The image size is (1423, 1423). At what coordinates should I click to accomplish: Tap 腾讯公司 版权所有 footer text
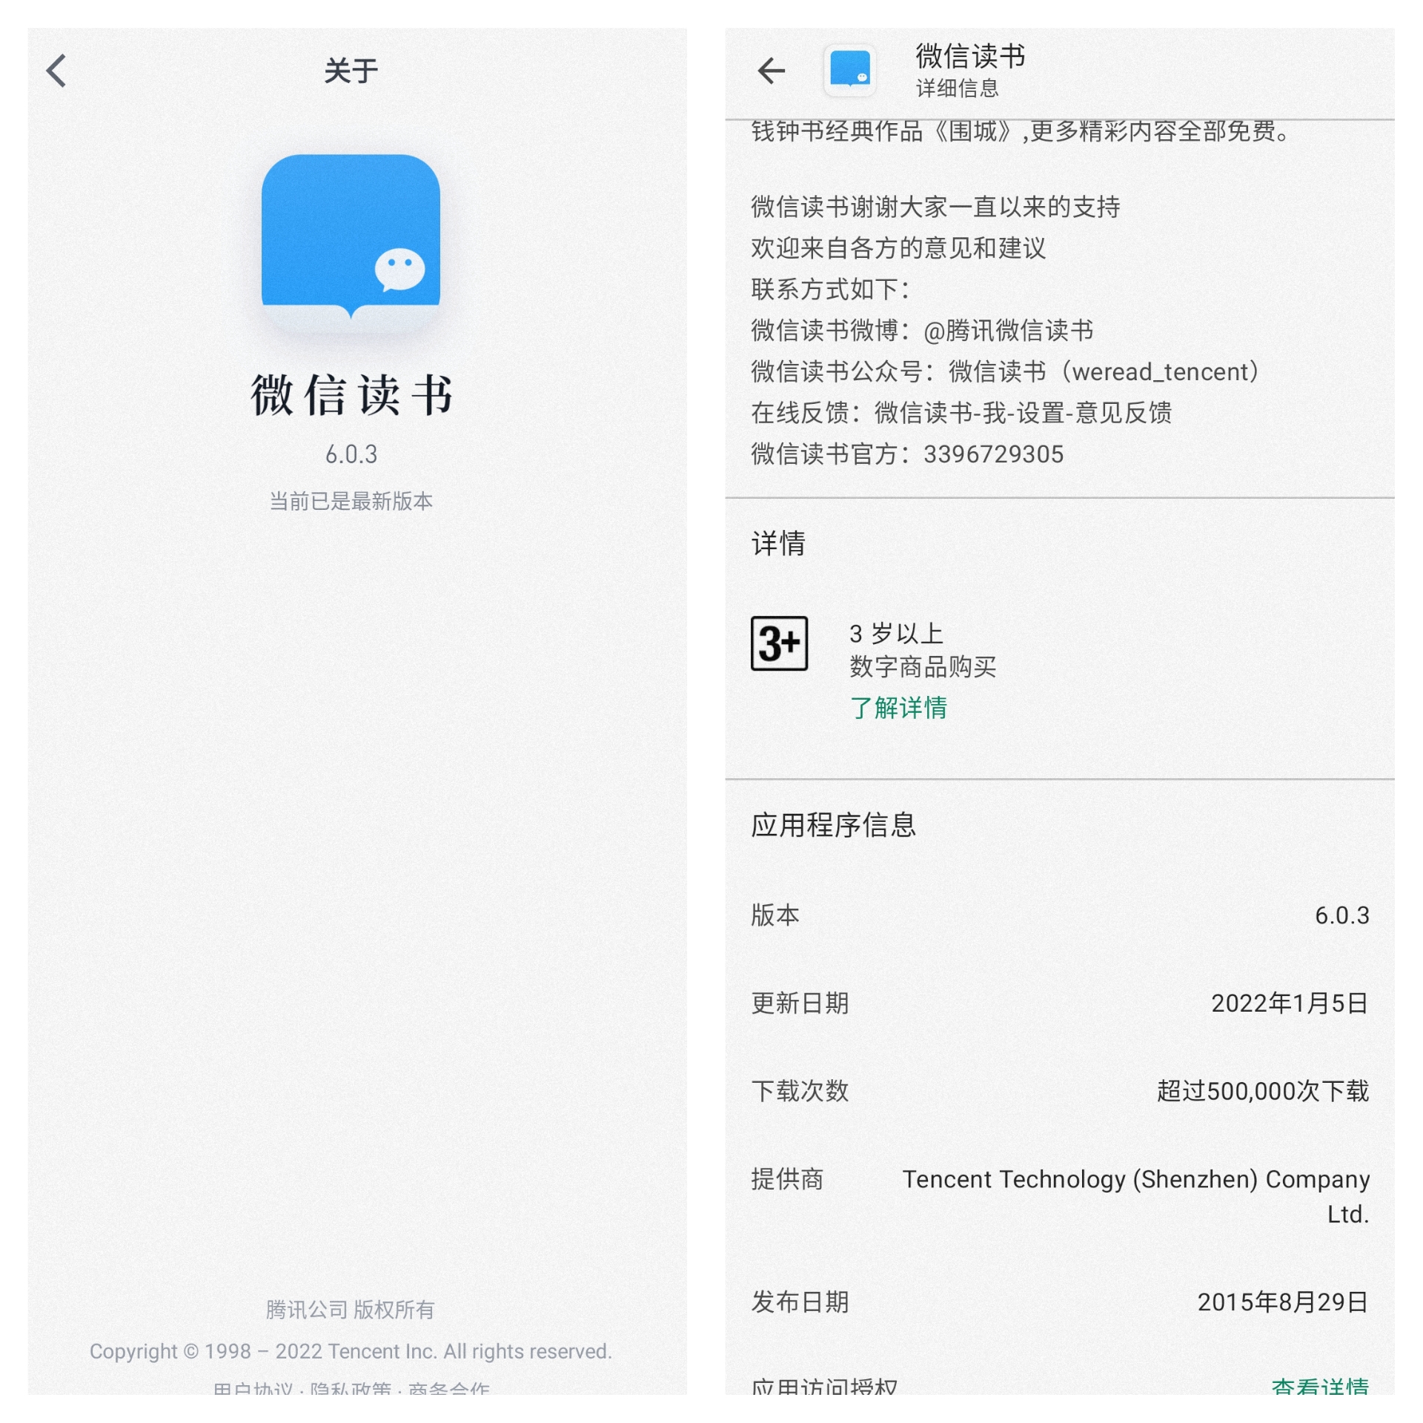[x=351, y=1310]
